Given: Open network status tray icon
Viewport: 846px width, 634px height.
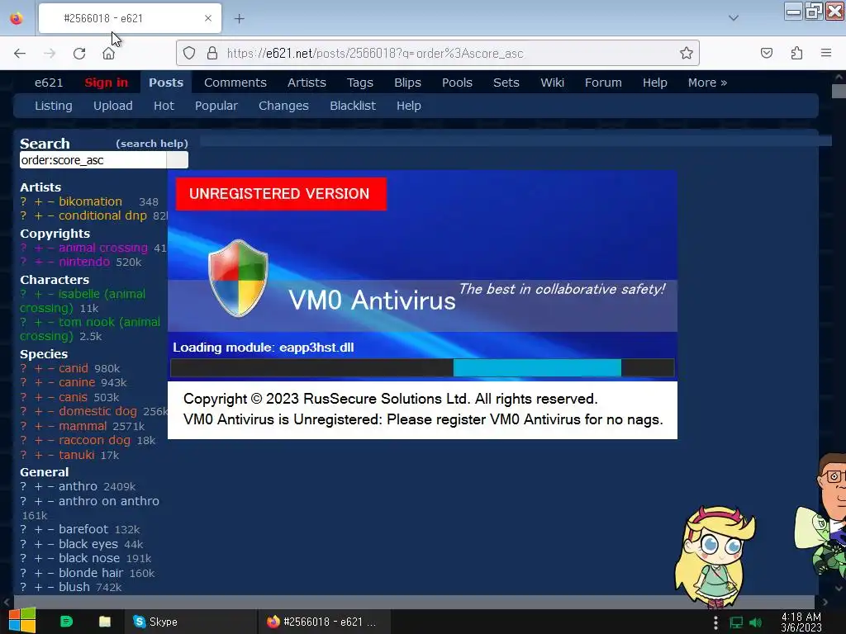Looking at the screenshot, I should [736, 622].
